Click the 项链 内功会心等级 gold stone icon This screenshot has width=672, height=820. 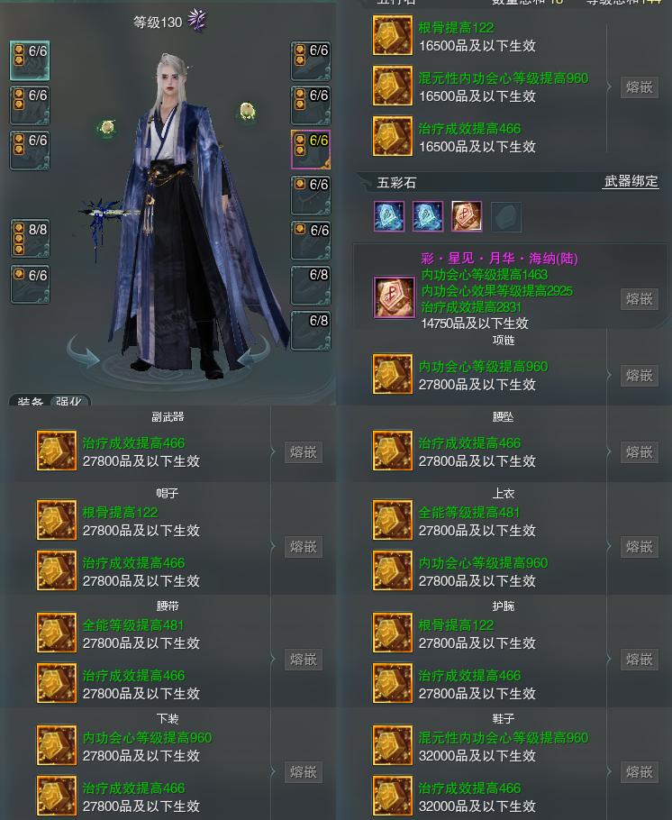click(x=393, y=375)
